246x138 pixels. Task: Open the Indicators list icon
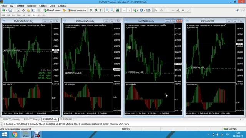pyautogui.click(x=135, y=10)
